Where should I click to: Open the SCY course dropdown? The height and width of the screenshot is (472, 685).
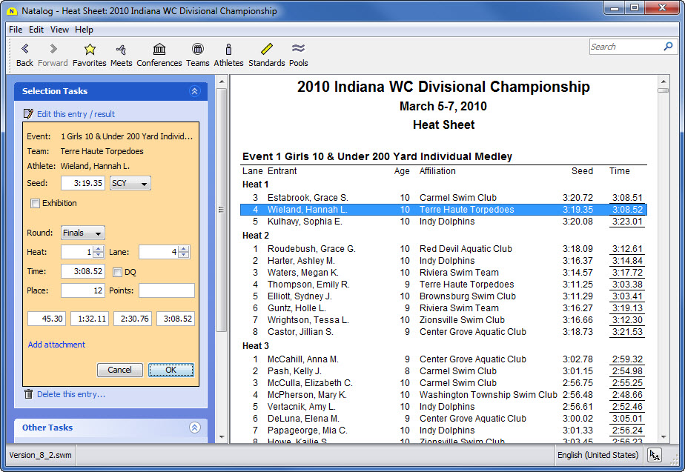point(130,183)
